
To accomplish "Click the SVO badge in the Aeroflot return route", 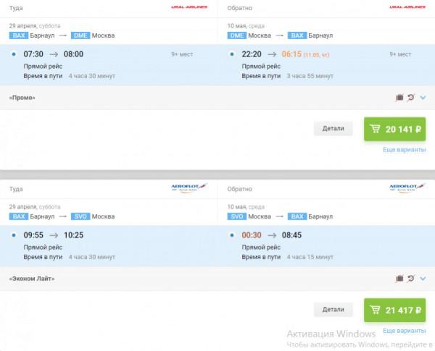I will tap(237, 216).
